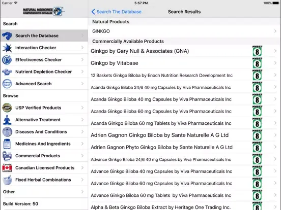The width and height of the screenshot is (281, 210).
Task: Click the Search the Database hands icon
Action: coord(7,36)
